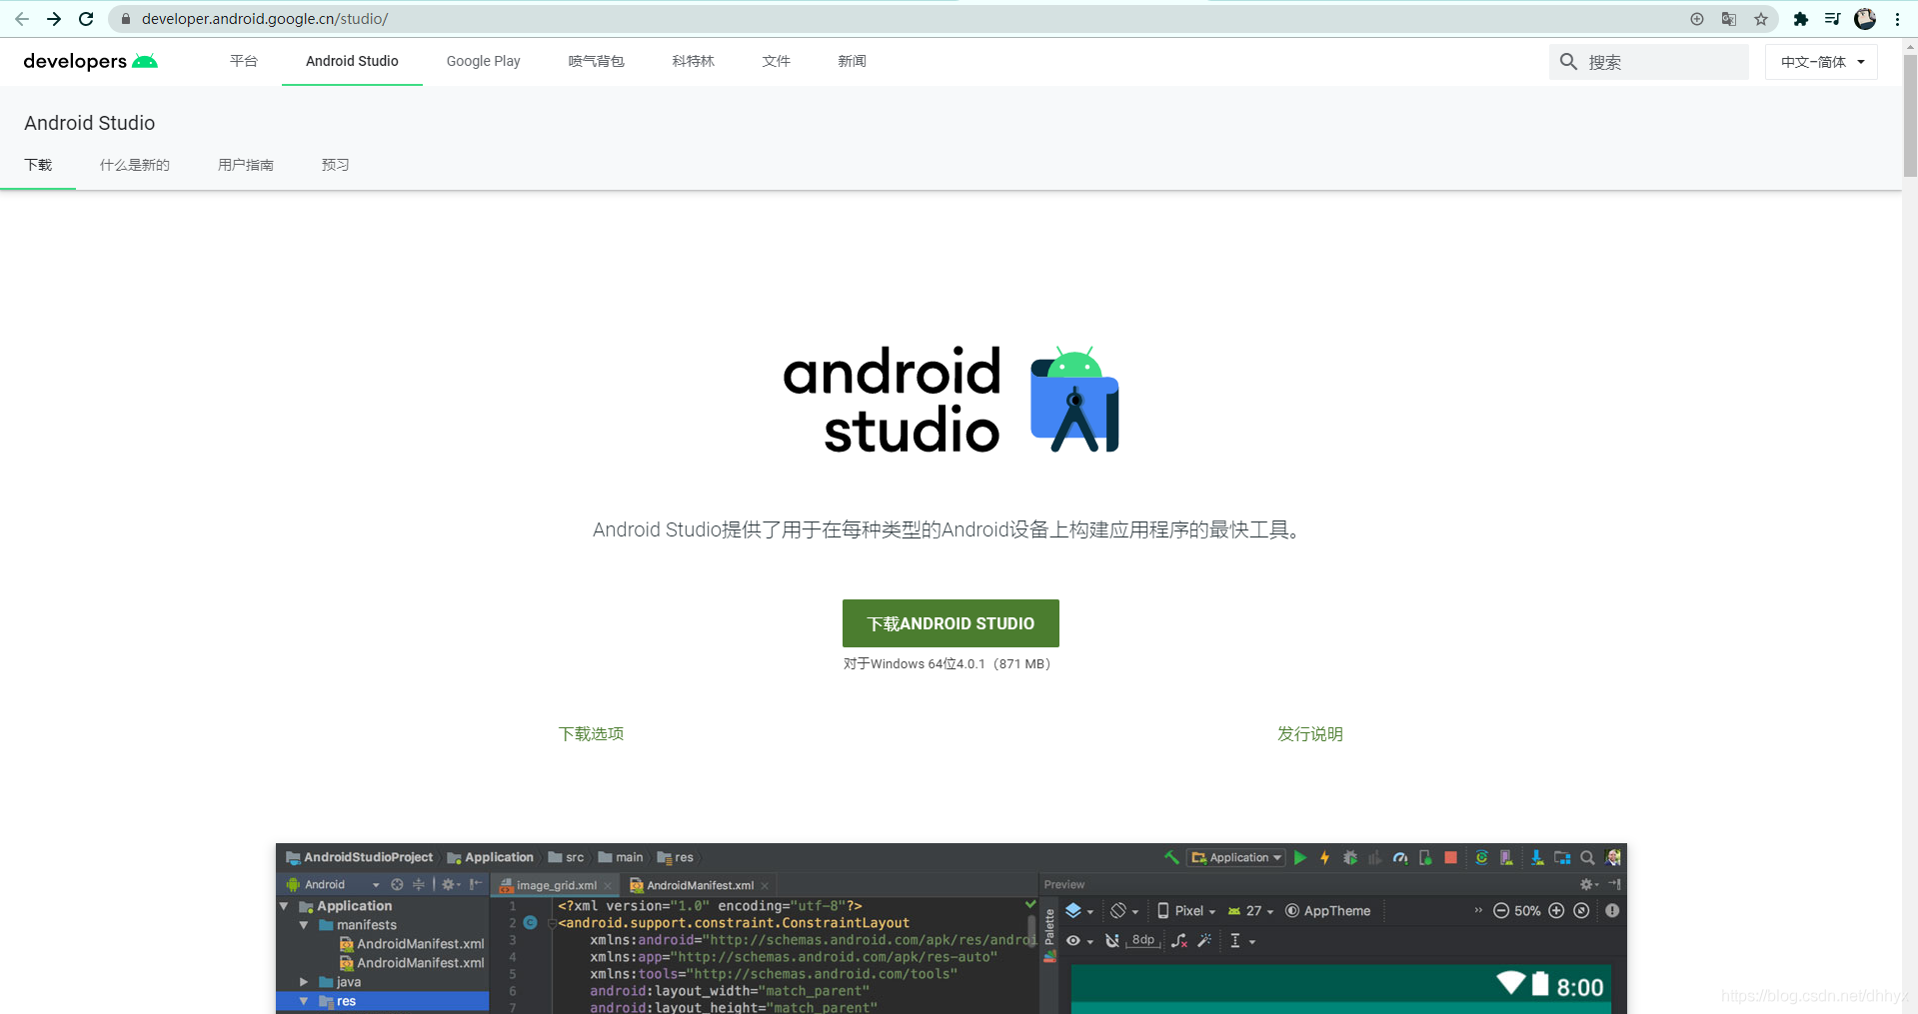Go forward in browser history

pos(54,19)
